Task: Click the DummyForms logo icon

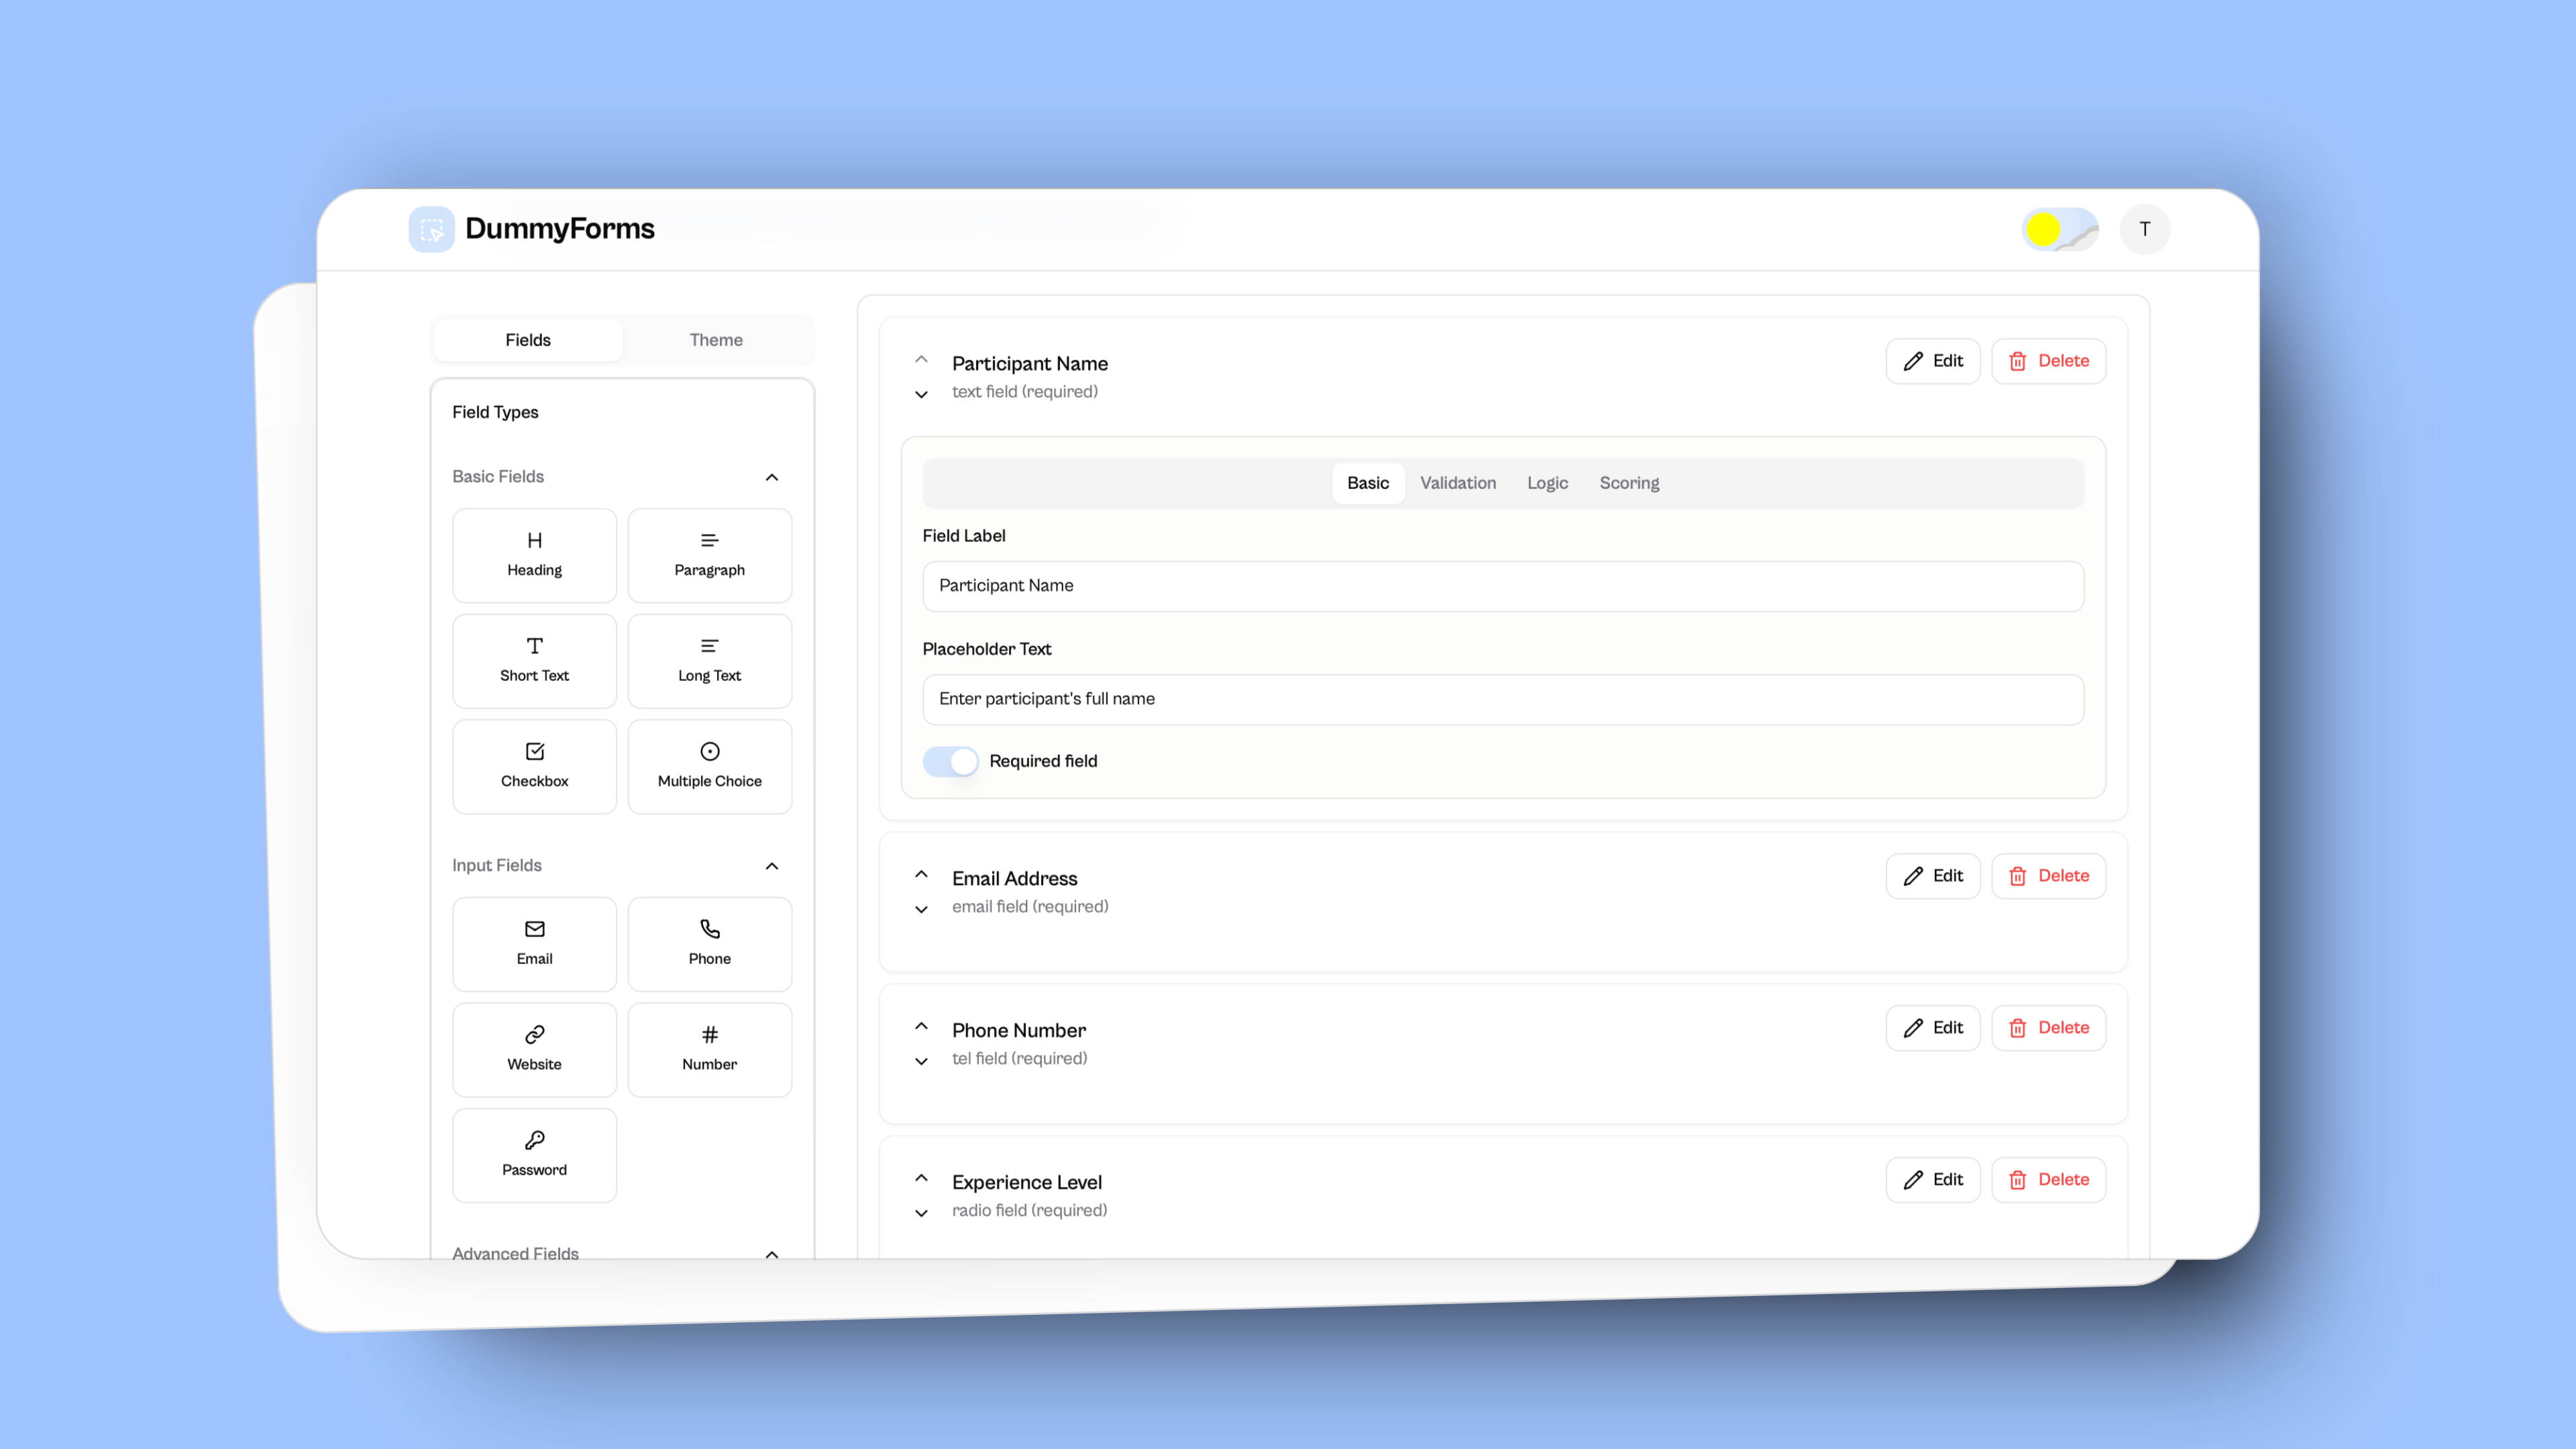Action: pos(431,229)
